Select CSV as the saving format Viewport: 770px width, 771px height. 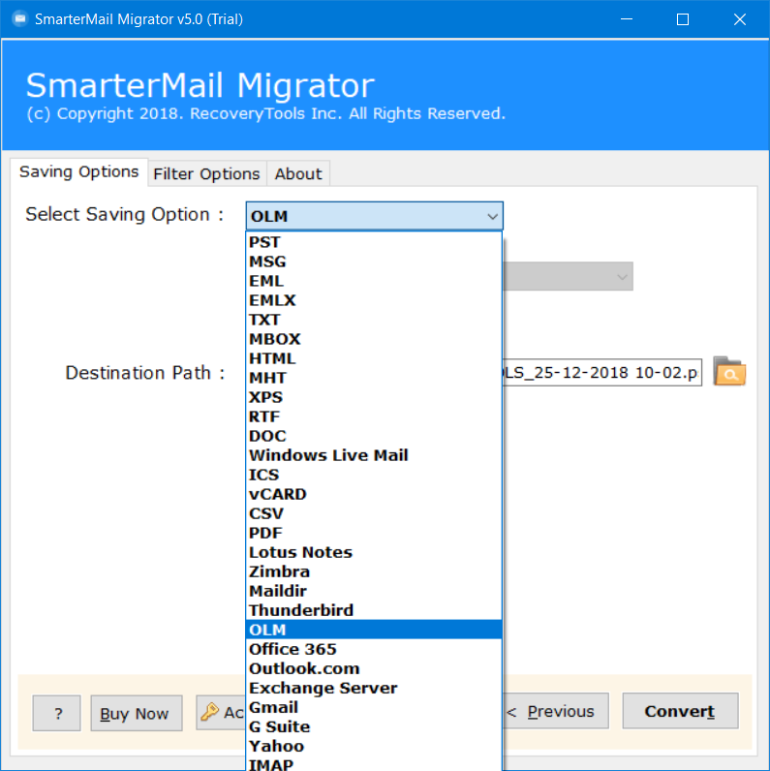tap(374, 513)
